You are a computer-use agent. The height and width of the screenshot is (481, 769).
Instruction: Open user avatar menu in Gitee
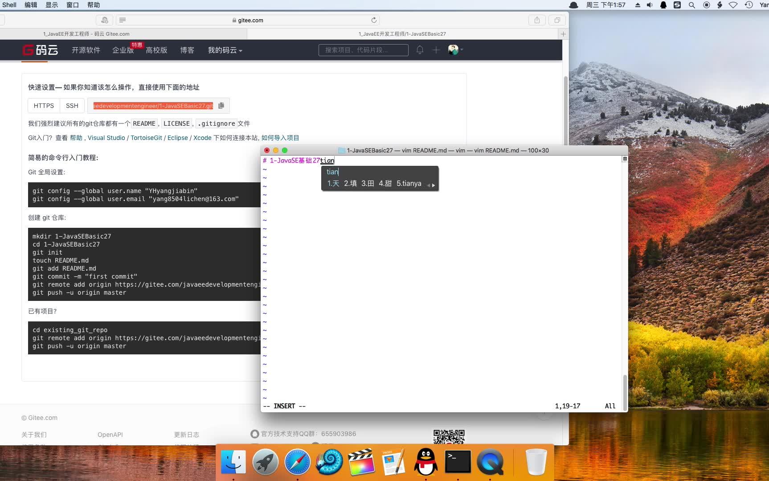455,50
